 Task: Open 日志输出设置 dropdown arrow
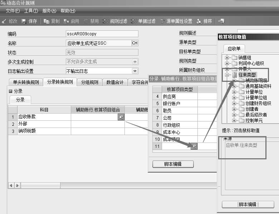click(x=135, y=71)
